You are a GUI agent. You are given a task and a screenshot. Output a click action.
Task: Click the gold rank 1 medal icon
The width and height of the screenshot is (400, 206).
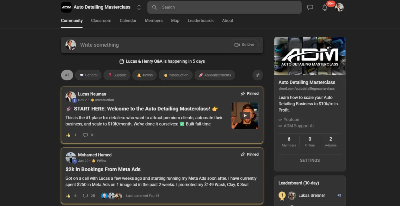(282, 196)
